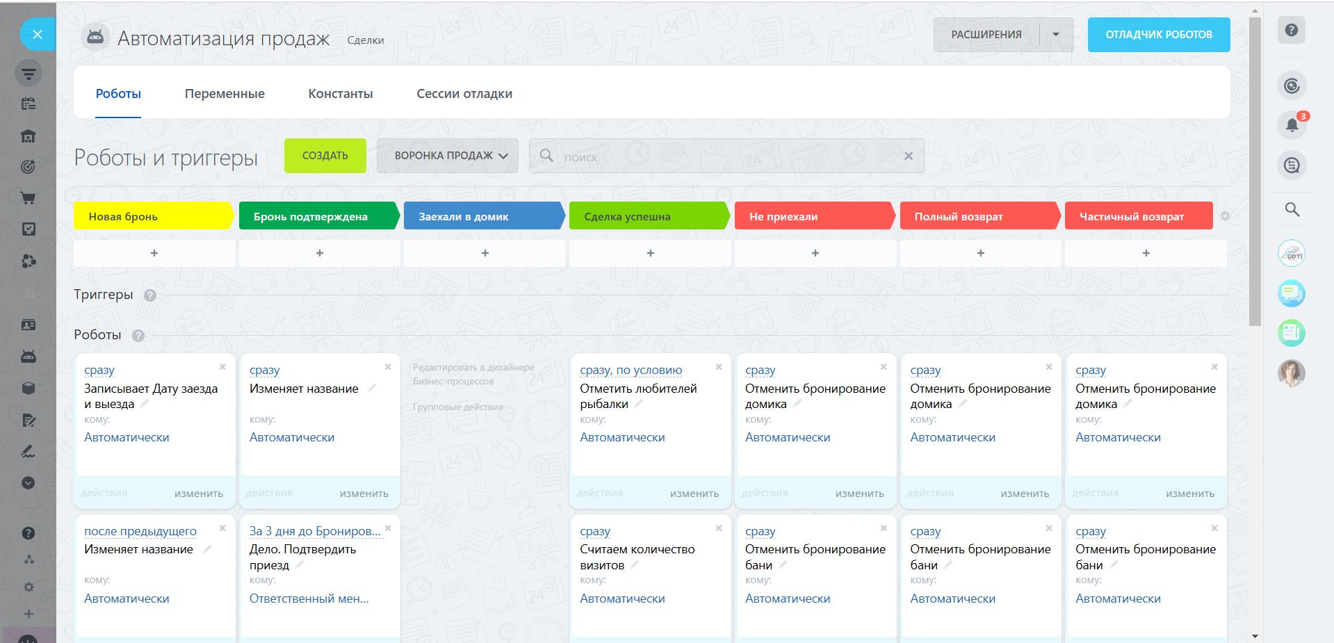Open the Воронка продаж funnel dropdown

(x=447, y=156)
